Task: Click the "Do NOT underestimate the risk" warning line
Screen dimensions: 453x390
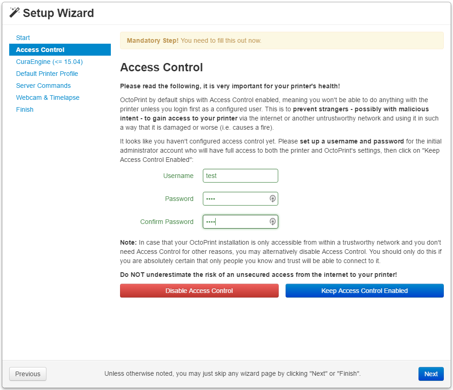Action: click(258, 275)
